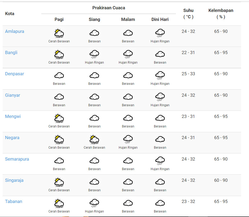Open the Negara city link
Viewport: 249px width, 217px height.
[x=12, y=138]
